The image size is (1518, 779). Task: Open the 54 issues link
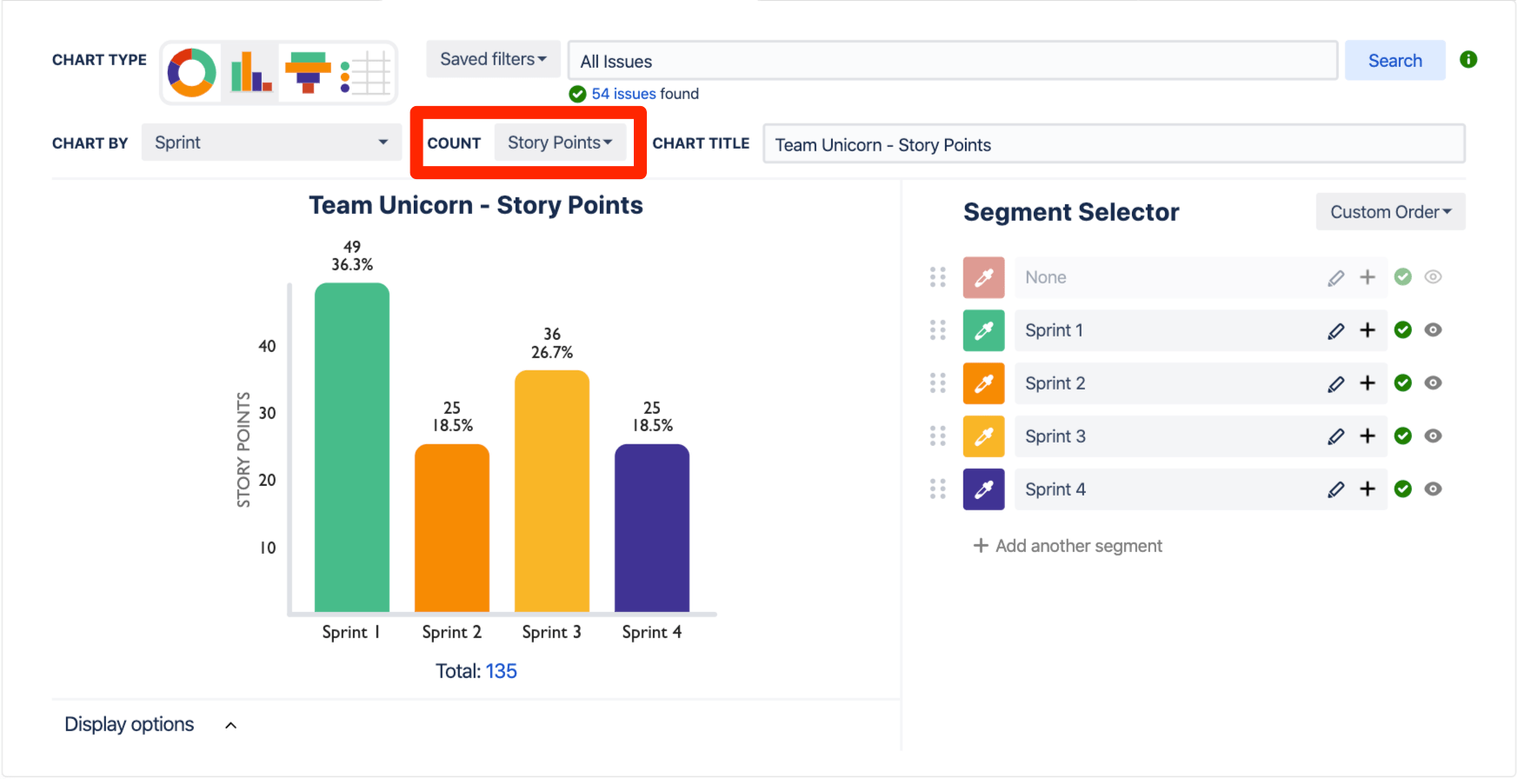click(x=623, y=94)
